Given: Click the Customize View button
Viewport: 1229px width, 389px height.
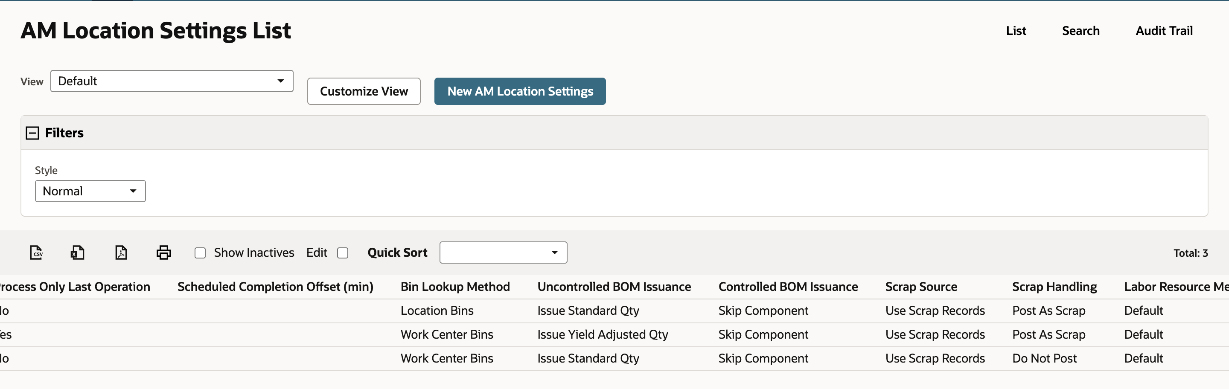Looking at the screenshot, I should click(x=364, y=92).
